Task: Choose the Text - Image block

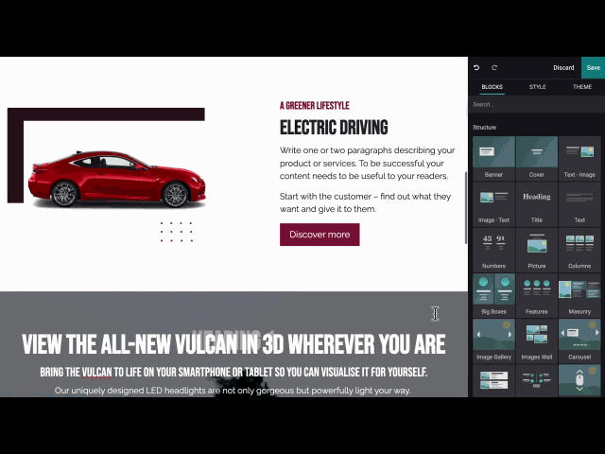Action: coord(579,157)
